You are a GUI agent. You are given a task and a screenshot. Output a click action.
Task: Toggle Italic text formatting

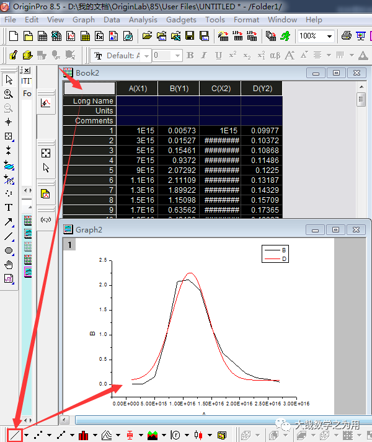(x=204, y=56)
